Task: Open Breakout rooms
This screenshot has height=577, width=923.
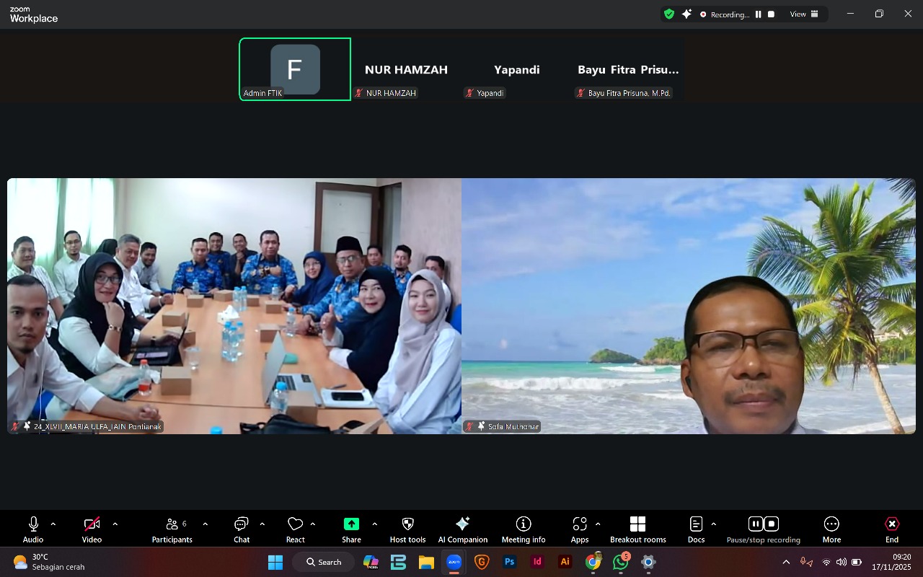Action: tap(637, 529)
